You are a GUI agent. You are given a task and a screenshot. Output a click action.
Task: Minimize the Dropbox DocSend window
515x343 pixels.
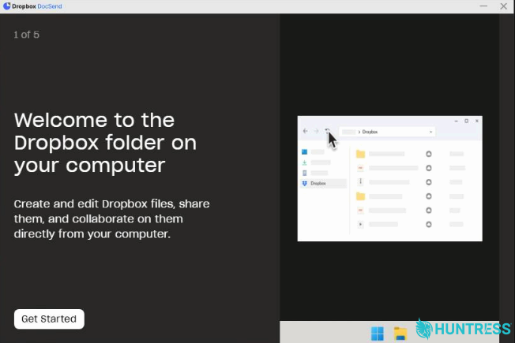pos(483,6)
